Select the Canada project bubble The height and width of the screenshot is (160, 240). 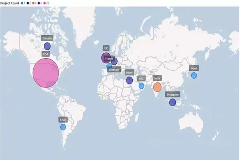(x=47, y=46)
